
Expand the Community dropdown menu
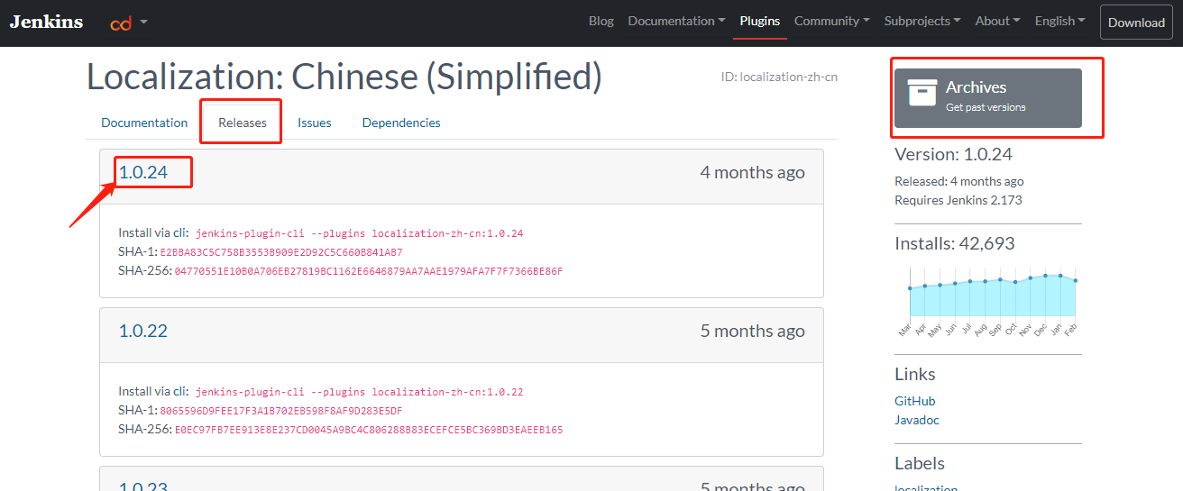coord(831,21)
